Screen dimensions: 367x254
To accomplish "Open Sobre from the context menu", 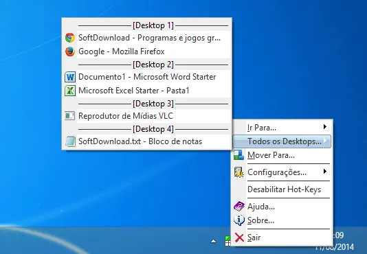I will (x=282, y=220).
